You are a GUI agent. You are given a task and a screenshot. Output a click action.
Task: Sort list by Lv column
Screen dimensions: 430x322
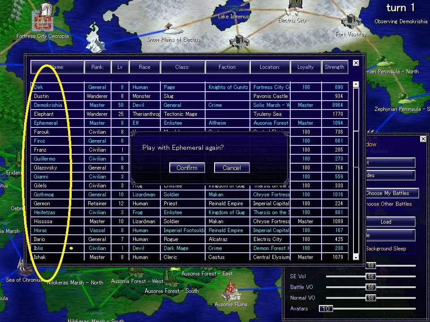pos(120,67)
